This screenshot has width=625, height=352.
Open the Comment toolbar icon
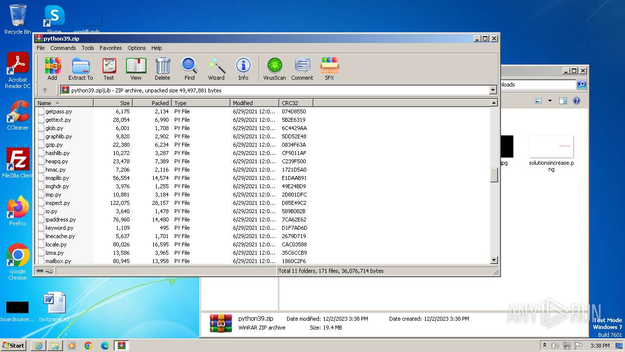pos(302,69)
